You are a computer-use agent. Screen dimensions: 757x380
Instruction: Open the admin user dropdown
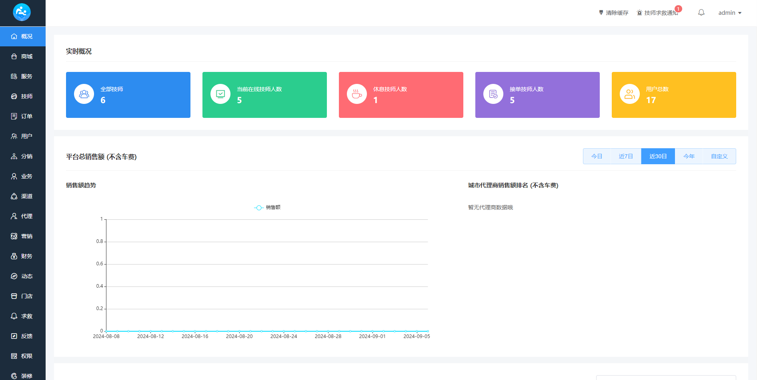coord(730,13)
